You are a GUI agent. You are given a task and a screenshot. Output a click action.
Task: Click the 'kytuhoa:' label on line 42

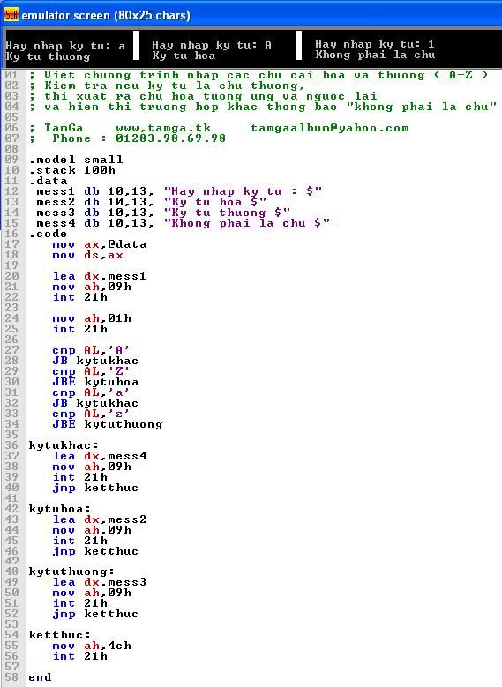click(60, 509)
